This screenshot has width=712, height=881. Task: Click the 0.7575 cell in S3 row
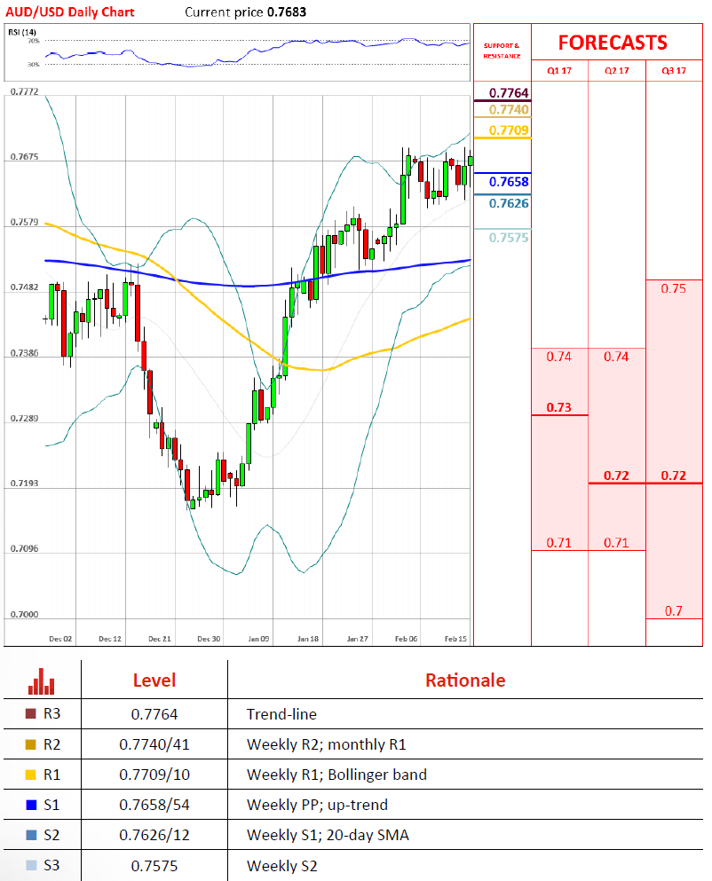[x=154, y=866]
